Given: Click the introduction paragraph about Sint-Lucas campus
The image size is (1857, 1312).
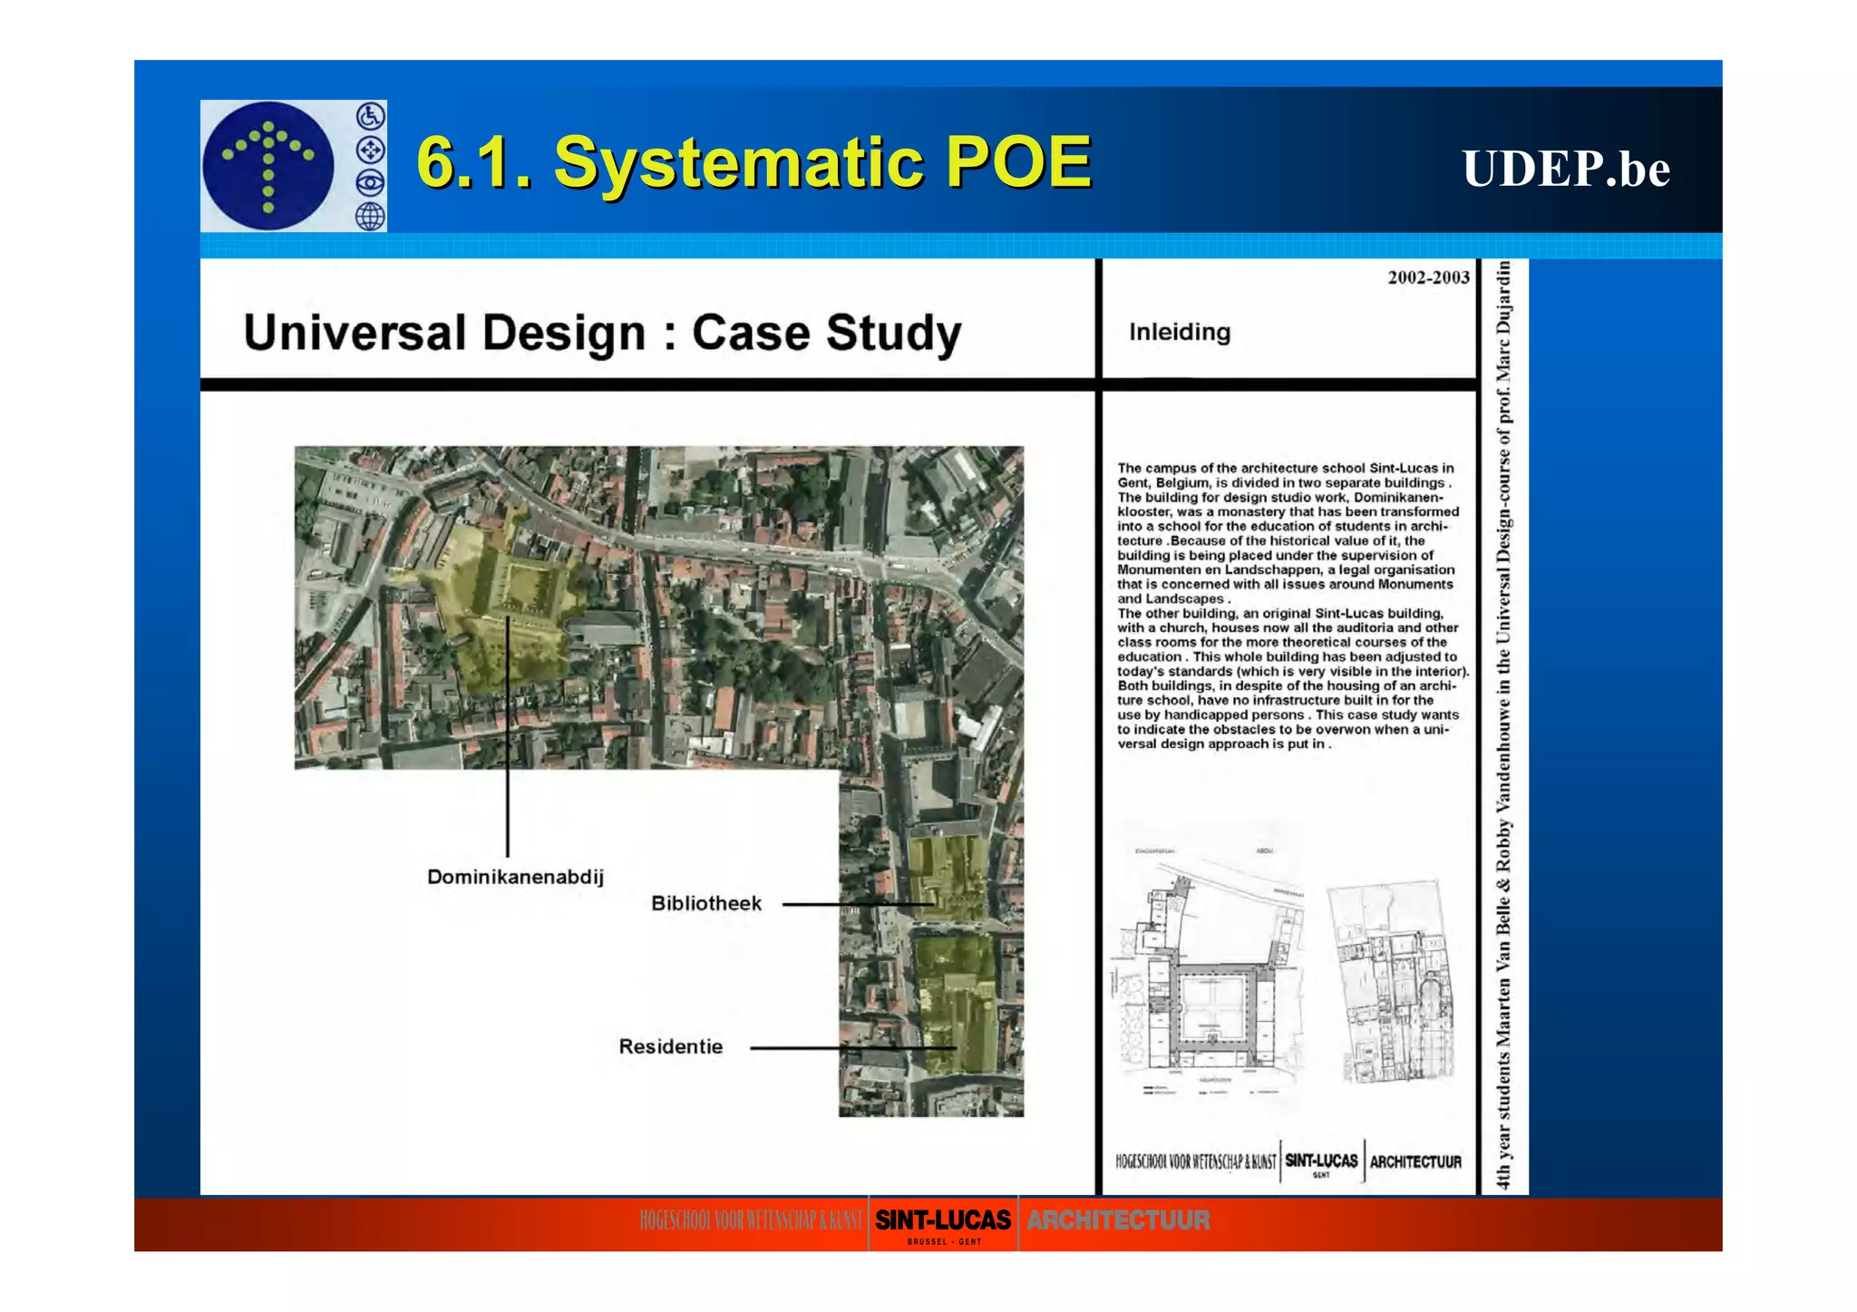Looking at the screenshot, I should coord(1292,606).
